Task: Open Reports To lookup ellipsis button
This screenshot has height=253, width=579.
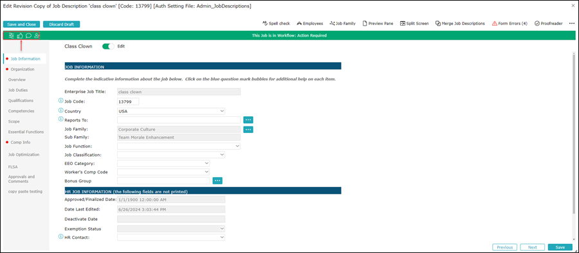Action: (x=248, y=120)
